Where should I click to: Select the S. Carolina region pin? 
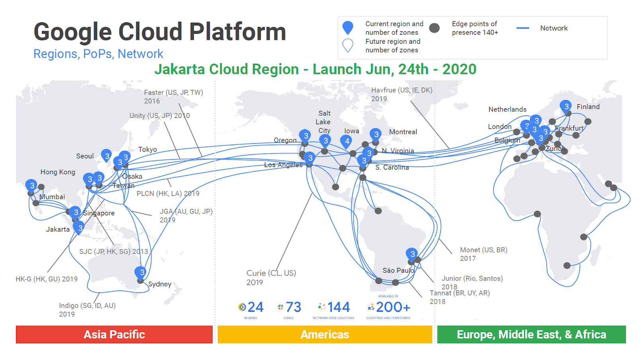click(363, 161)
